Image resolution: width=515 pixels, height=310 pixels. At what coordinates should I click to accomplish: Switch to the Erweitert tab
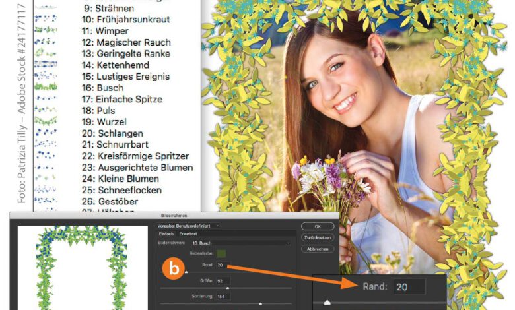point(188,234)
